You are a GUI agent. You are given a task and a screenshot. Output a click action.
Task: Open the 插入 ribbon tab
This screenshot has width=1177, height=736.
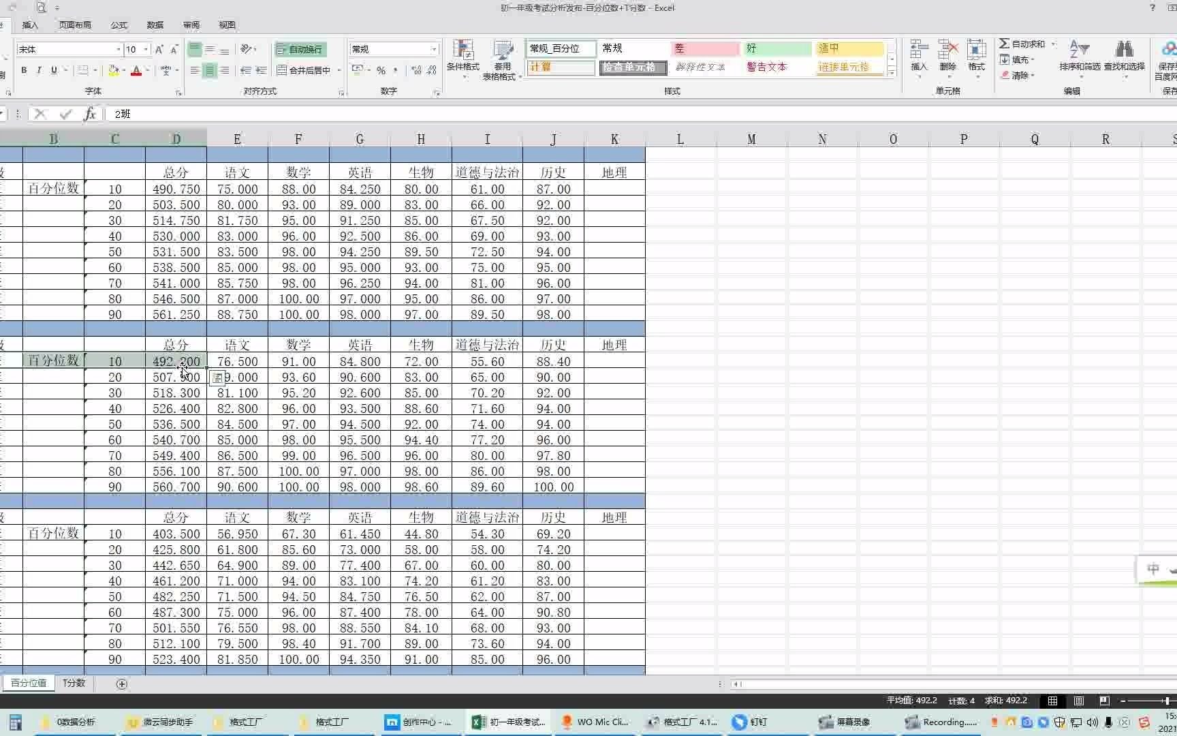(x=30, y=25)
